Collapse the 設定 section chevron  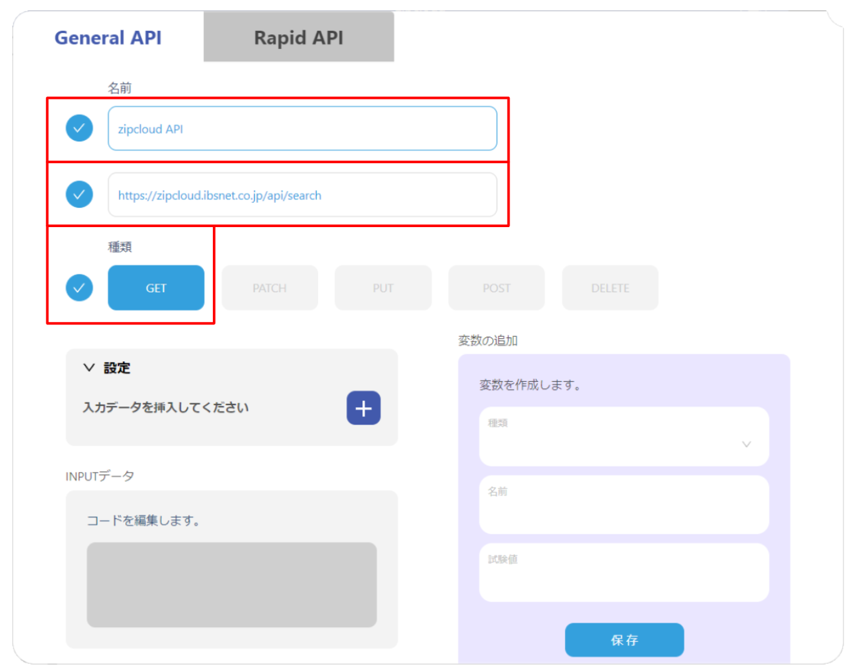point(89,368)
